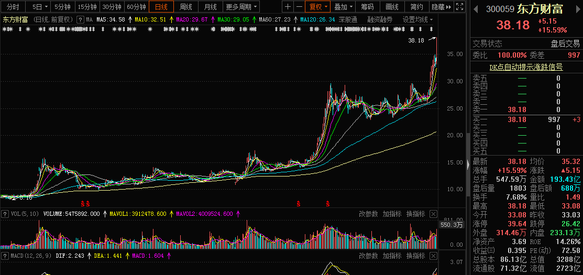Image resolution: width=583 pixels, height=275 pixels.
Task: Click the MA30:29.05 value
Action: [233, 20]
